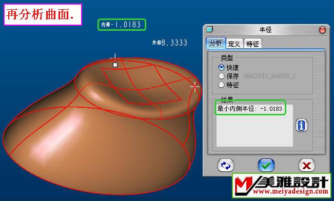Image resolution: width=334 pixels, height=201 pixels.
Task: Click the 内部-1.0183 label in the viewport
Action: [121, 25]
